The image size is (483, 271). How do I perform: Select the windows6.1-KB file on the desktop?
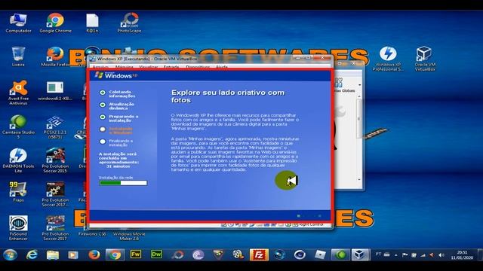coord(55,90)
